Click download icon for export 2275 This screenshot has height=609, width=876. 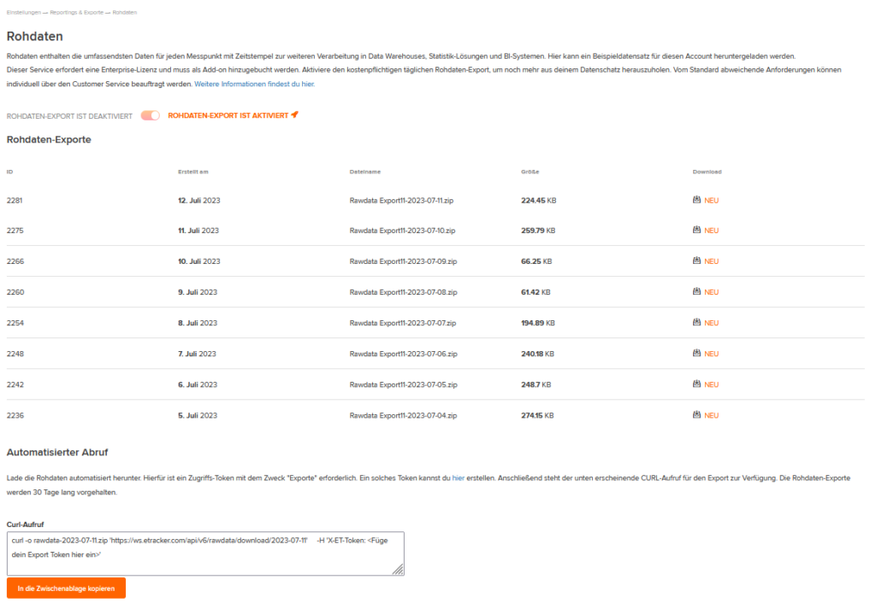696,230
